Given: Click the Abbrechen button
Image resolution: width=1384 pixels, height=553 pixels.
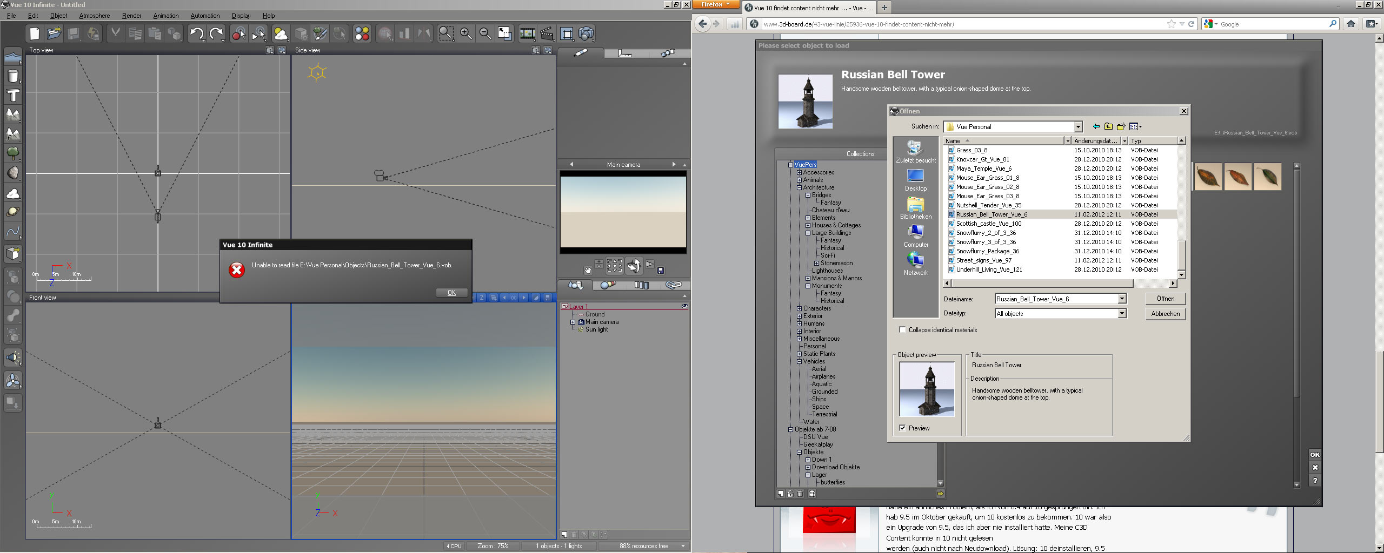Looking at the screenshot, I should [1165, 314].
